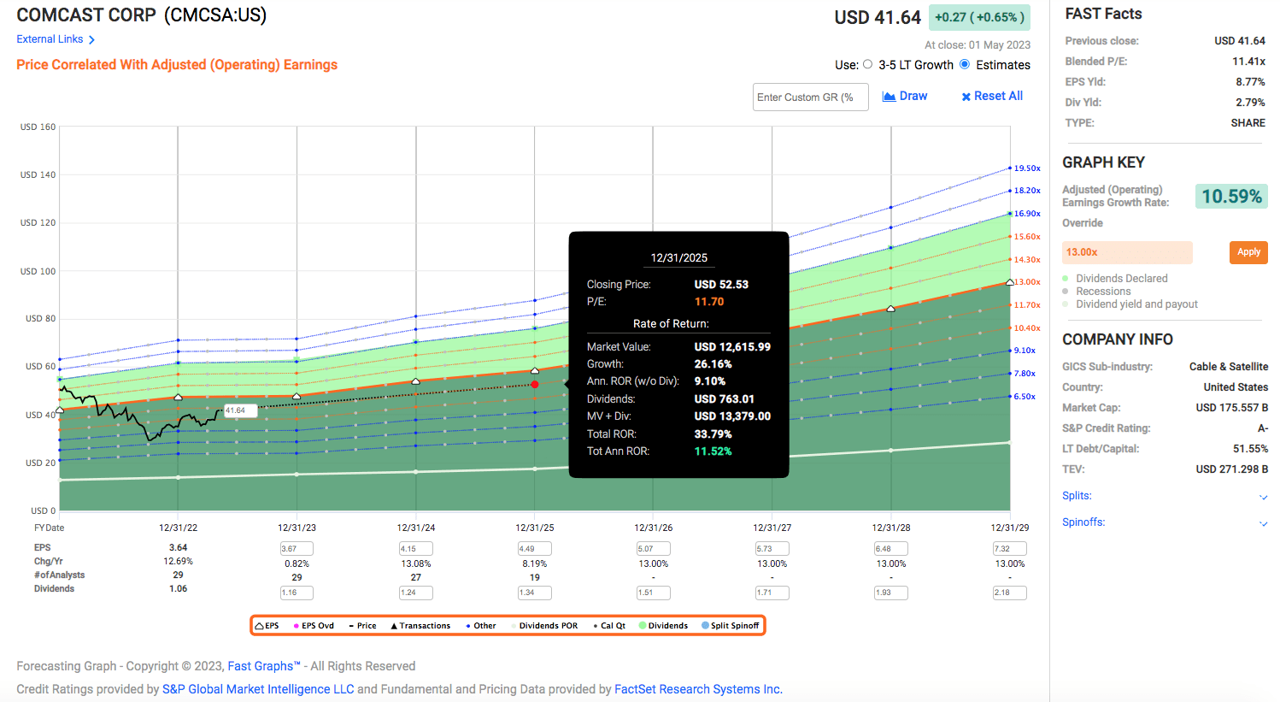Select Estimates radio button

[x=965, y=64]
